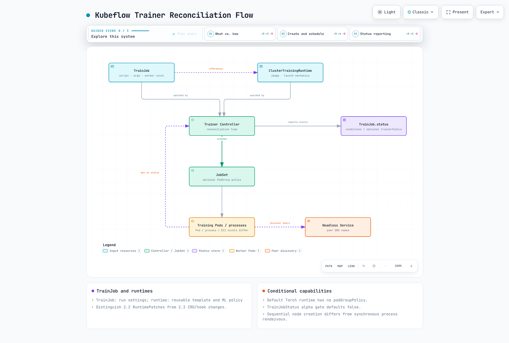The height and width of the screenshot is (343, 509).
Task: Click the 'discover peers' edge label
Action: [x=280, y=223]
